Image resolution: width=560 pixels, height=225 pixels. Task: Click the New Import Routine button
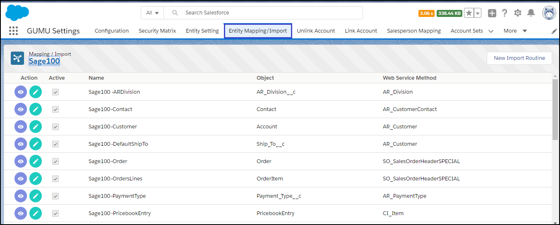coord(519,58)
